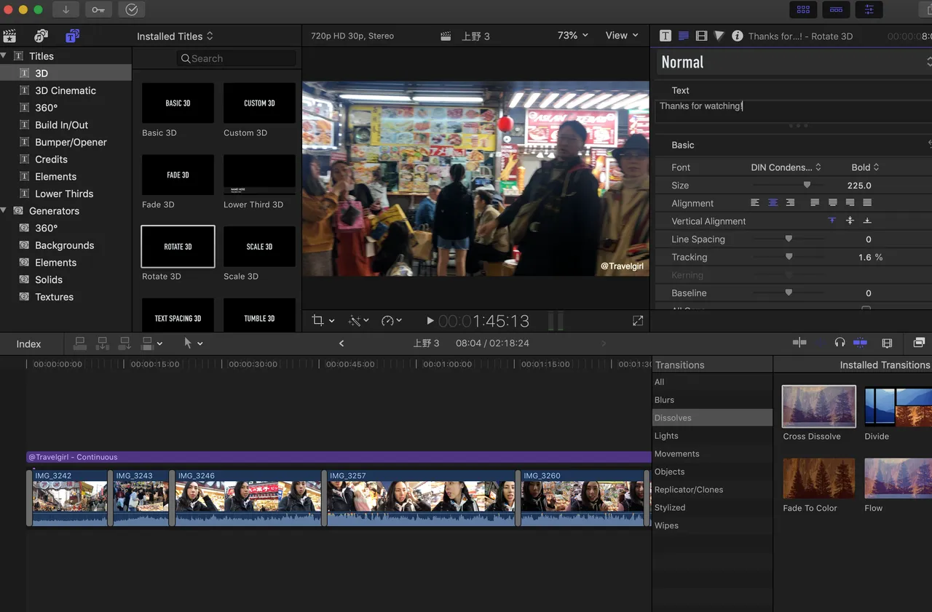Open the keyword editor key button
Viewport: 932px width, 612px height.
click(98, 9)
